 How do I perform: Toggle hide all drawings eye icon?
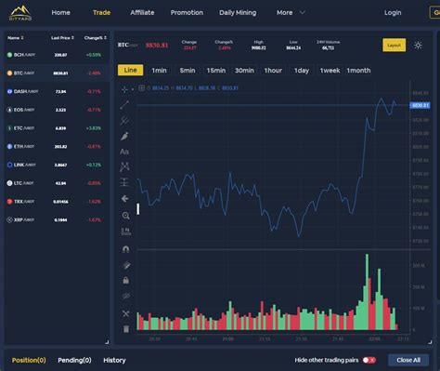(125, 297)
